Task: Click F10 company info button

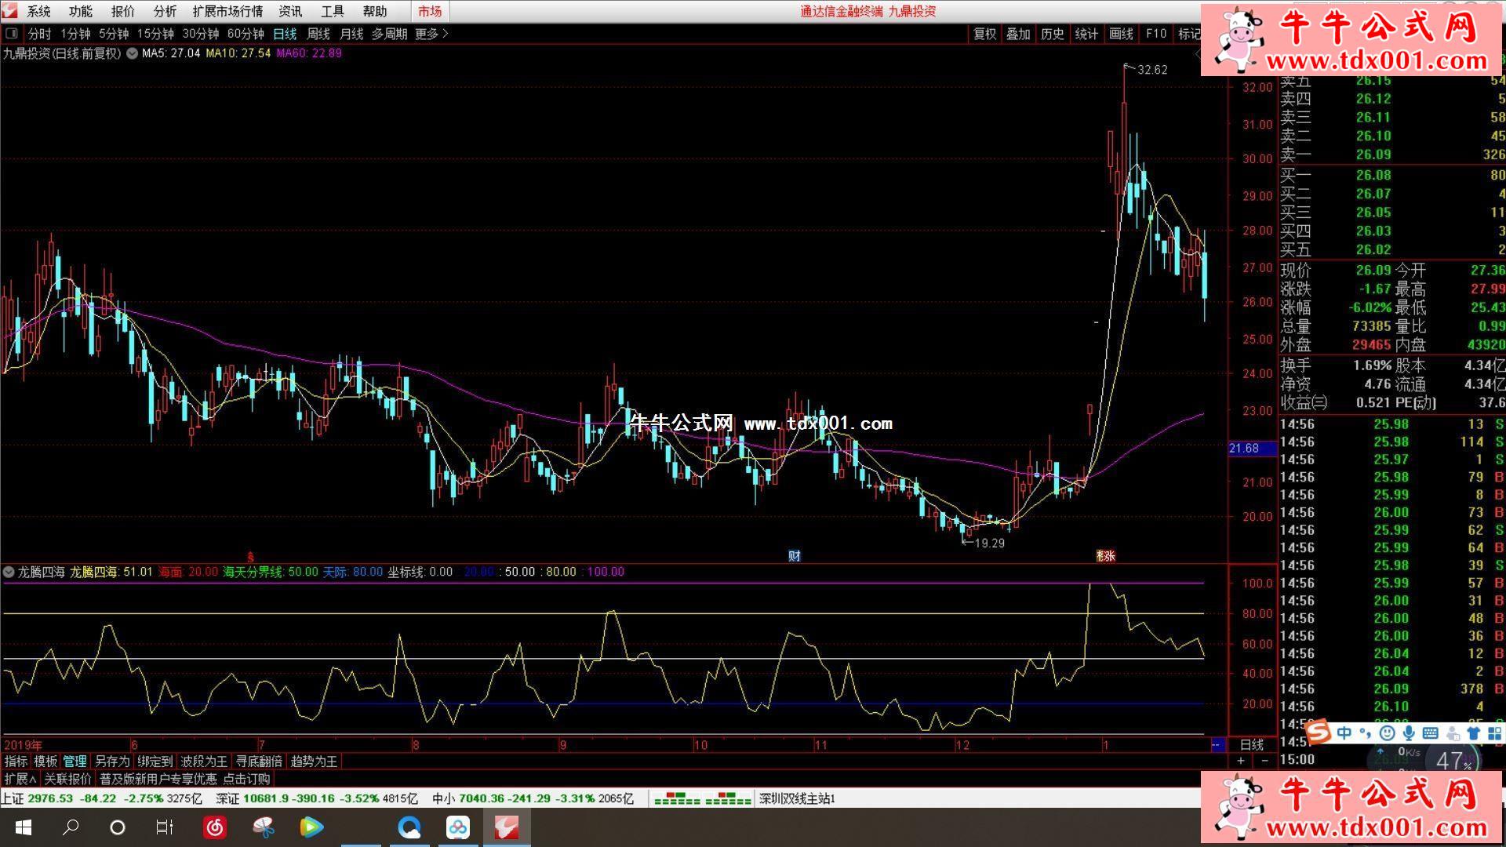Action: click(x=1156, y=34)
